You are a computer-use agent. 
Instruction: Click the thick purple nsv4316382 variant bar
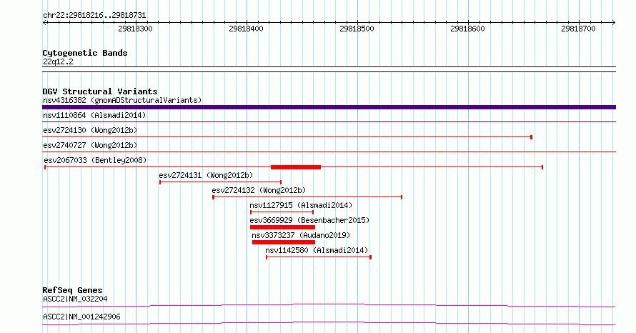pyautogui.click(x=329, y=107)
